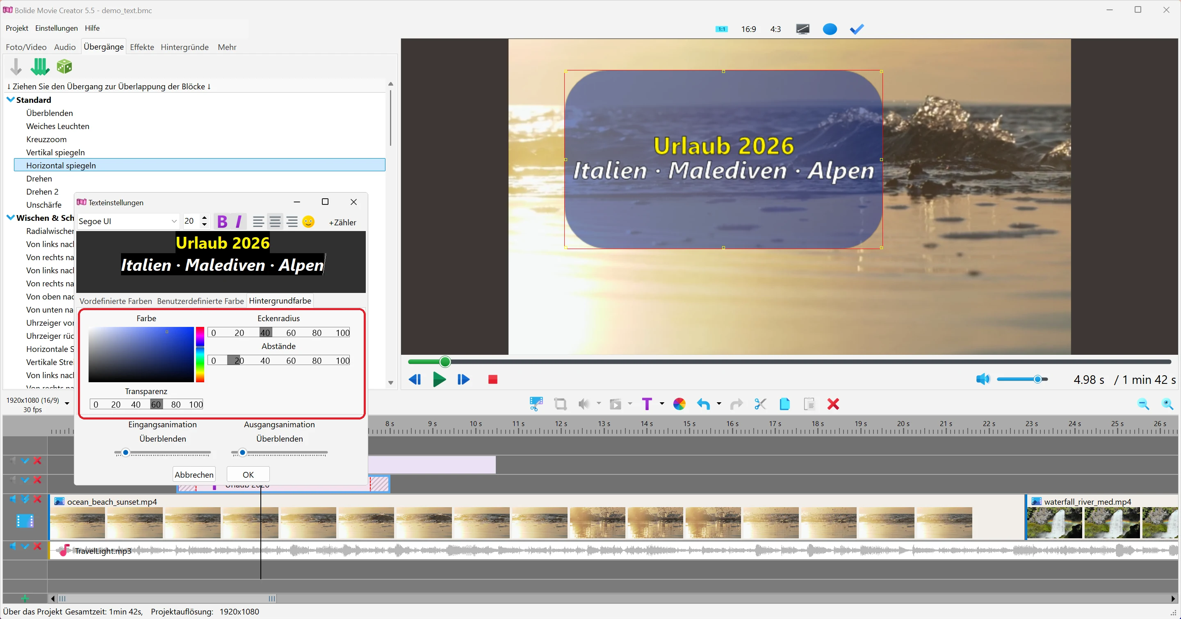Toggle visibility checkmark on ocean_beach_sunset track
Image resolution: width=1181 pixels, height=619 pixels.
click(x=25, y=499)
